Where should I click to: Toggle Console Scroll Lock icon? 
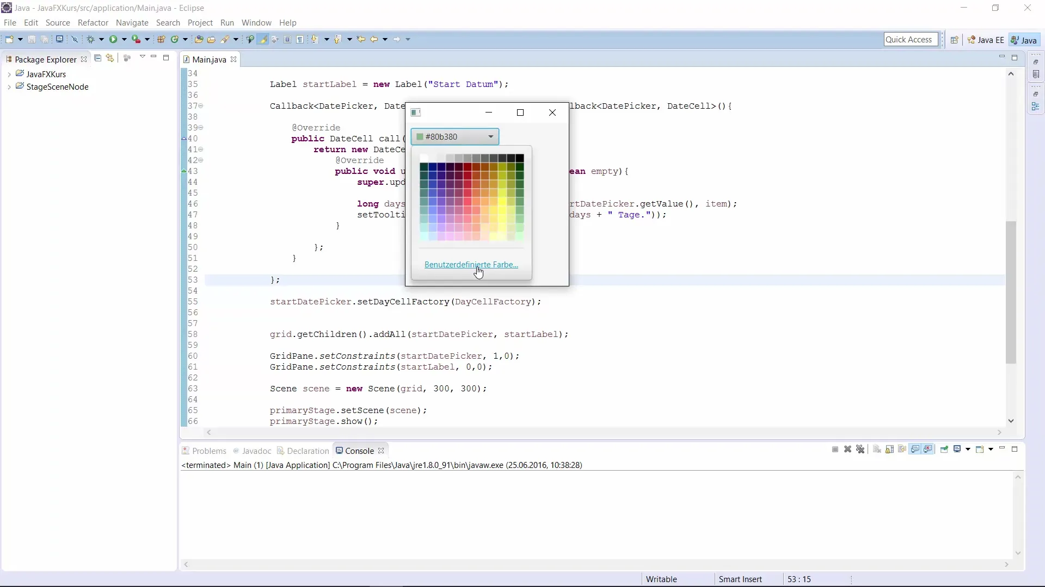coord(889,449)
